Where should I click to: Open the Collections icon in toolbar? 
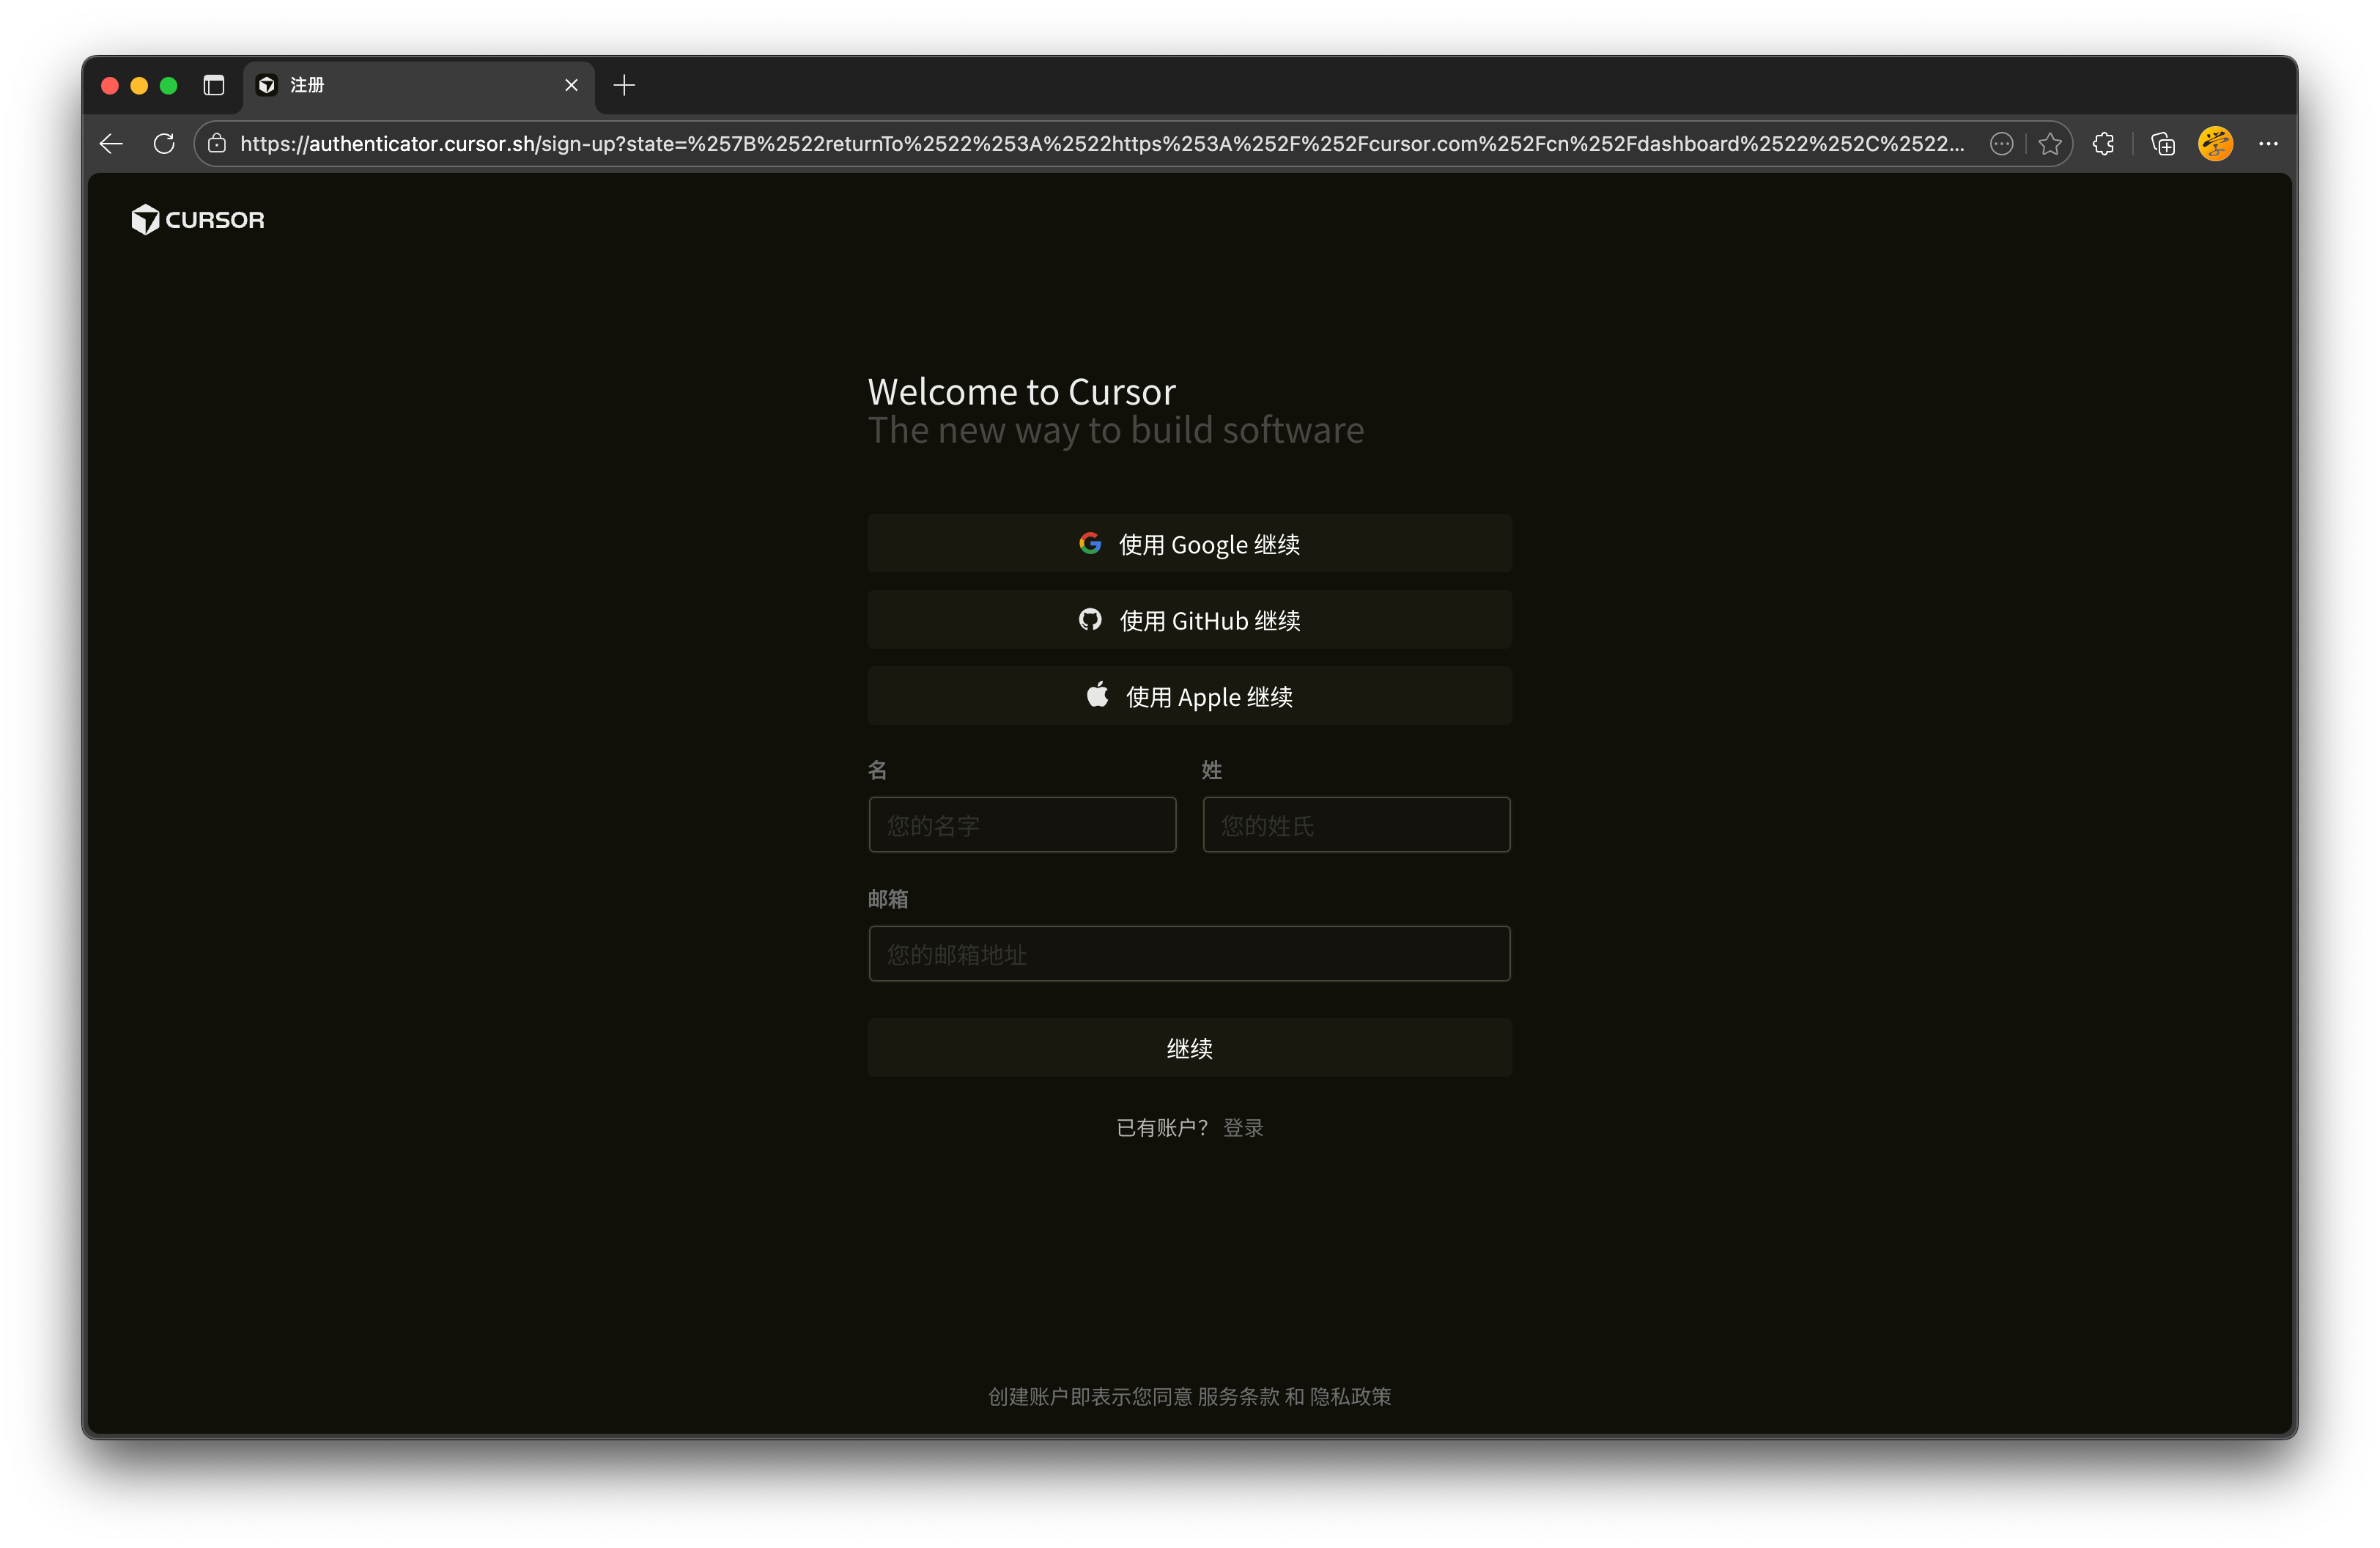[2162, 144]
